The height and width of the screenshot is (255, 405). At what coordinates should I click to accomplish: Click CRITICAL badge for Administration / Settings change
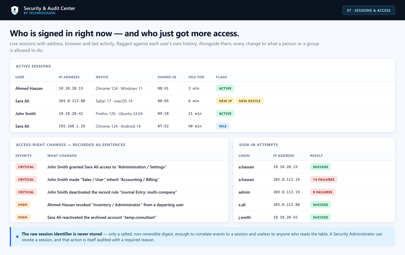coord(26,167)
